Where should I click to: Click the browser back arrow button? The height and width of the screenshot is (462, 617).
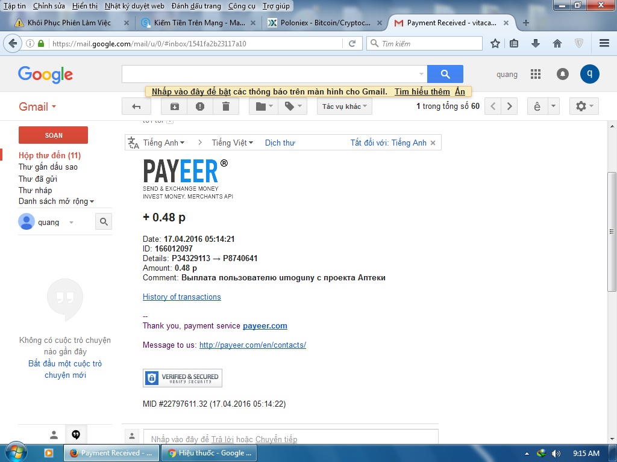pyautogui.click(x=12, y=43)
